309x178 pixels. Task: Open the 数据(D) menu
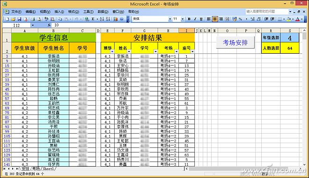pos(103,12)
